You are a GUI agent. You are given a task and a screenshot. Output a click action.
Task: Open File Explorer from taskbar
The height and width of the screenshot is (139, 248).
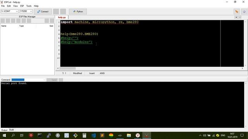(x=129, y=136)
